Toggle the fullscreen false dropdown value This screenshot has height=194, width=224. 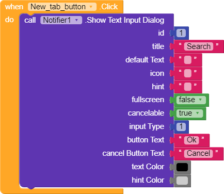191,100
